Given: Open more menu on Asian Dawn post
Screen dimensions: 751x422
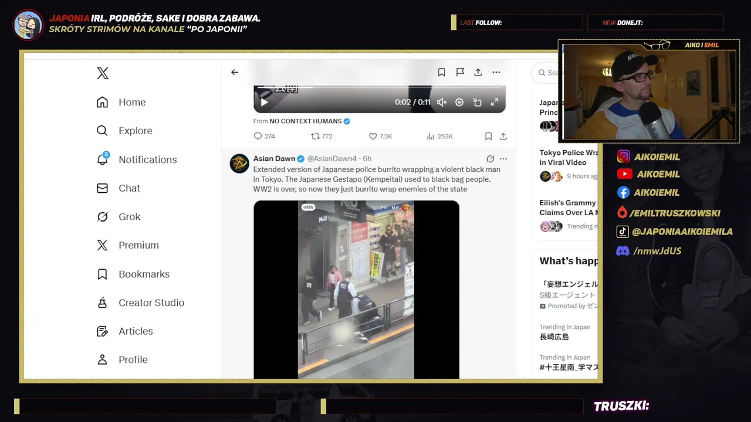Looking at the screenshot, I should click(503, 159).
